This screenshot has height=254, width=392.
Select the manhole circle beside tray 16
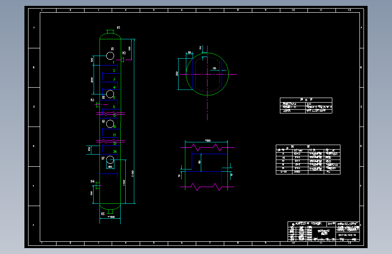click(x=110, y=124)
